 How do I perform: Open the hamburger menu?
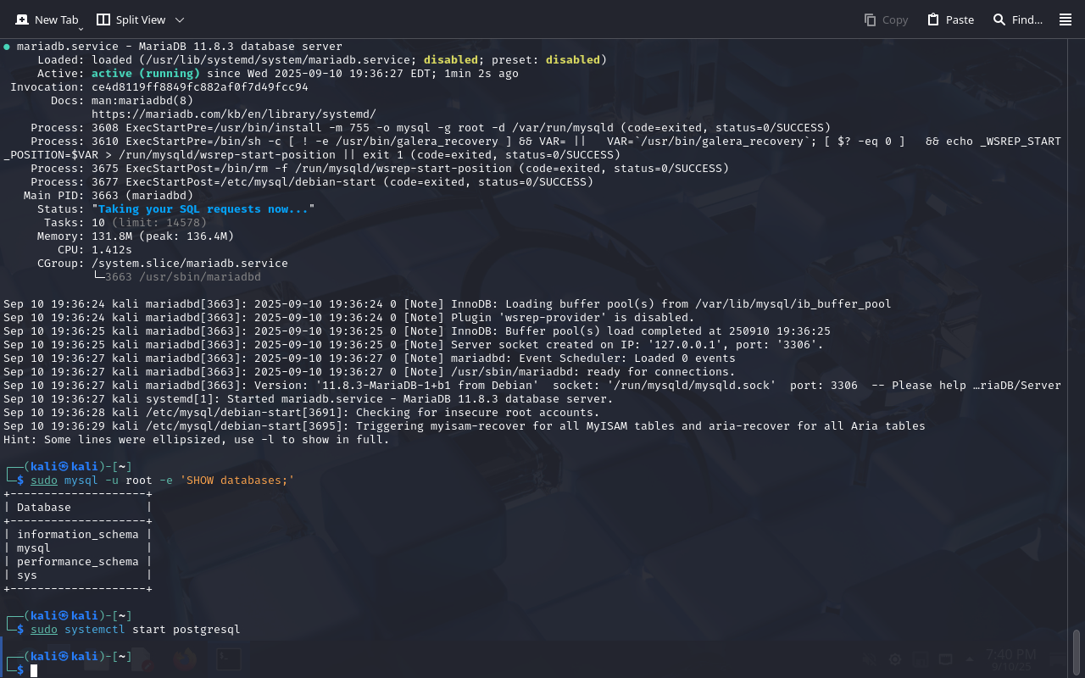(1066, 19)
